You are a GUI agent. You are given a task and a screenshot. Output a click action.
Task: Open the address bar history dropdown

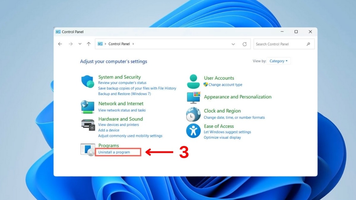pos(233,44)
